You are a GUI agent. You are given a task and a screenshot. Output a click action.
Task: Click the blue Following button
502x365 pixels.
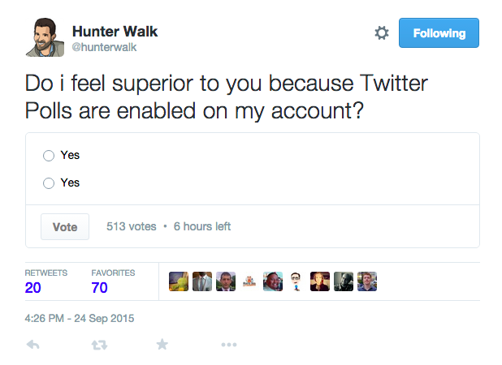coord(439,33)
